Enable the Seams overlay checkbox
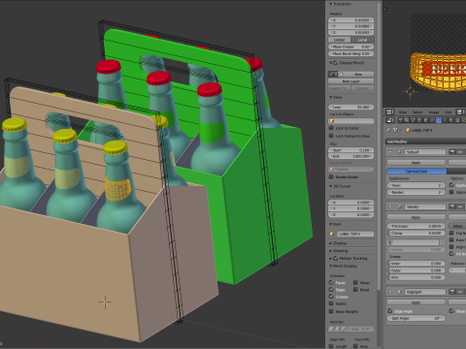The image size is (466, 349). (x=331, y=303)
